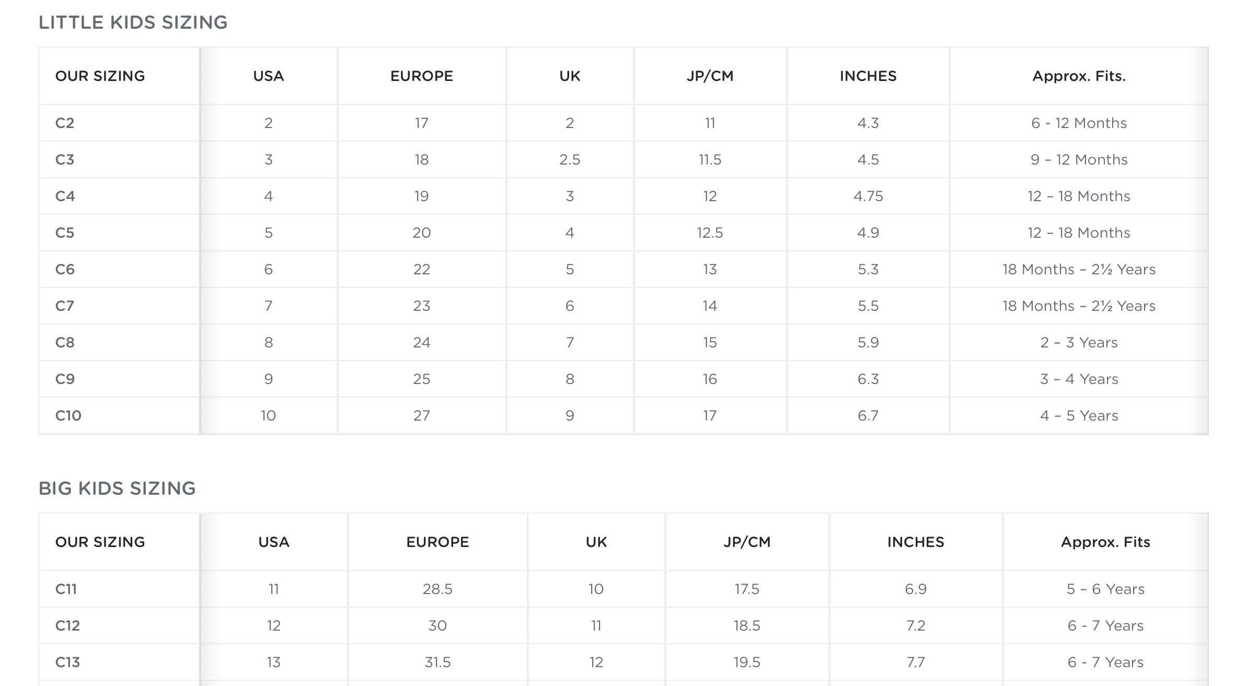This screenshot has width=1235, height=686.
Task: Click the C11 size row label
Action: [66, 589]
